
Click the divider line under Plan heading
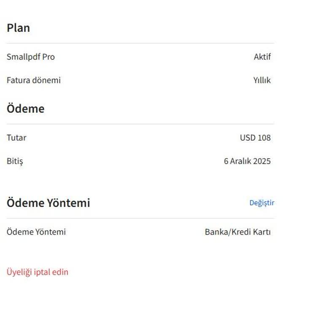pyautogui.click(x=140, y=43)
